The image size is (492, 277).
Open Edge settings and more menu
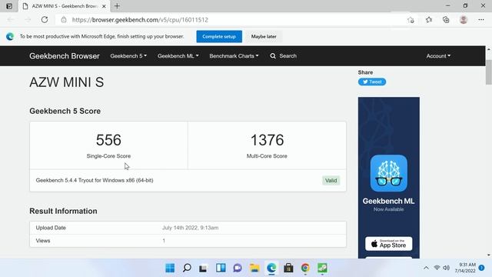(481, 20)
